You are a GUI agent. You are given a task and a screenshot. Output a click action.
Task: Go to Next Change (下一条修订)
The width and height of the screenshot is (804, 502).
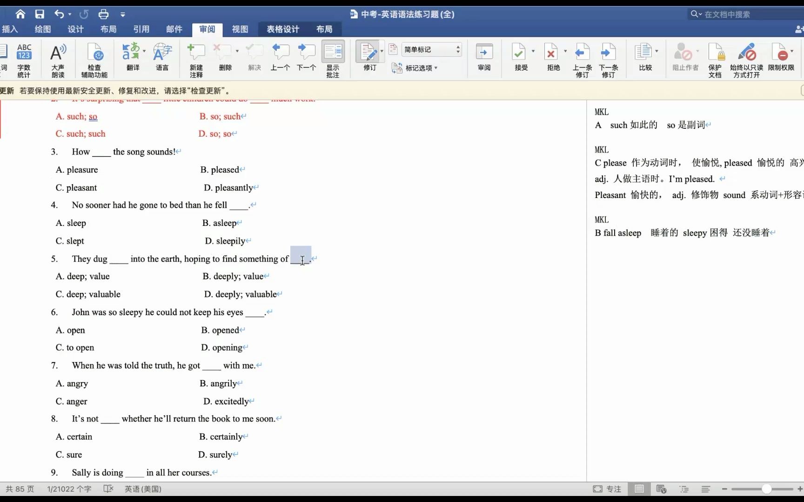pos(608,60)
